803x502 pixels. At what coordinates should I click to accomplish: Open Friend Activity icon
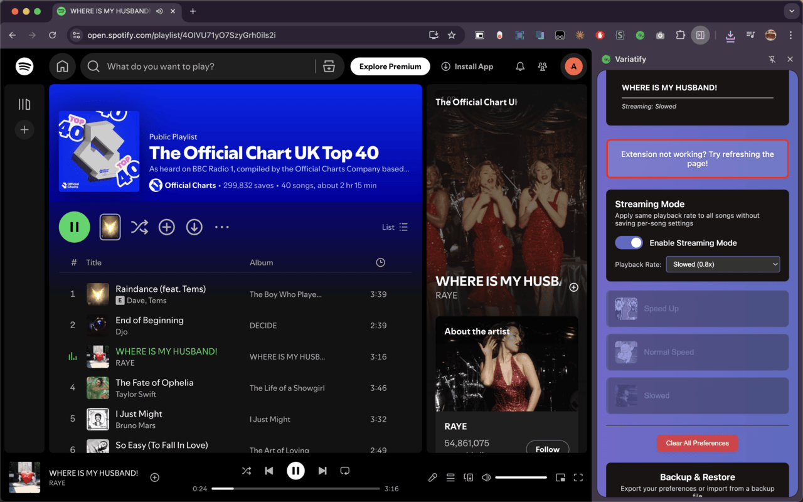543,67
